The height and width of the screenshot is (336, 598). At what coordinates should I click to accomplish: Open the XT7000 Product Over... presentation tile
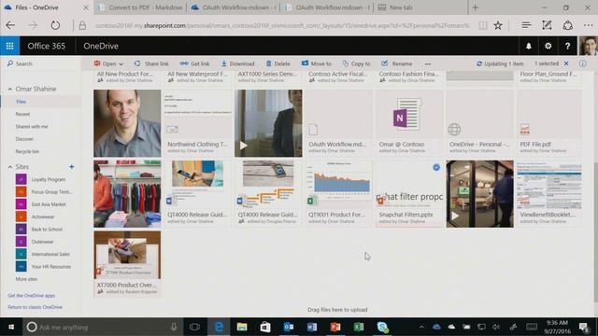point(127,264)
